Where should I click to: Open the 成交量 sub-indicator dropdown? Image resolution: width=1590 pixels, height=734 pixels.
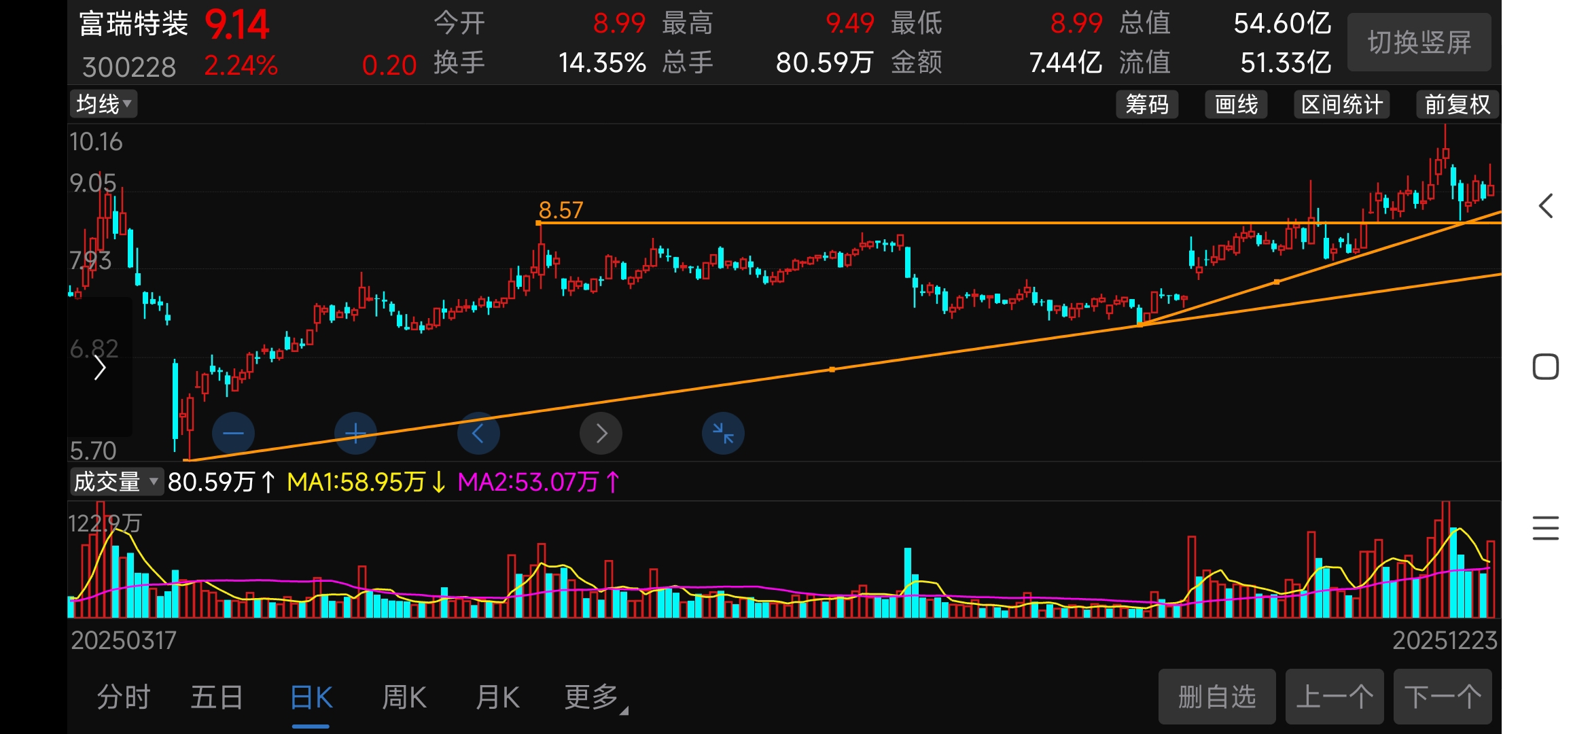[116, 482]
